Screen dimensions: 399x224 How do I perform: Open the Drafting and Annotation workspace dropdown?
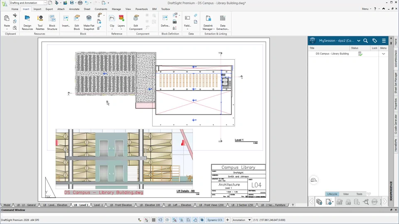coord(45,3)
